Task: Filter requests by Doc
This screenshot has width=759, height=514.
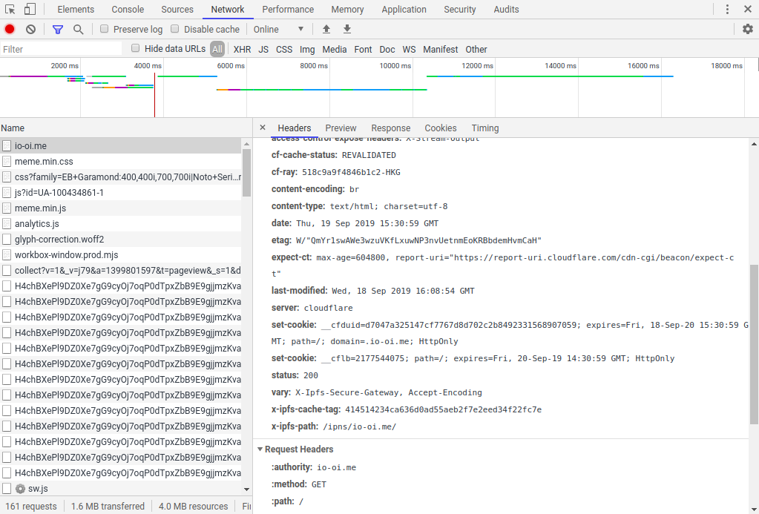Action: tap(387, 50)
